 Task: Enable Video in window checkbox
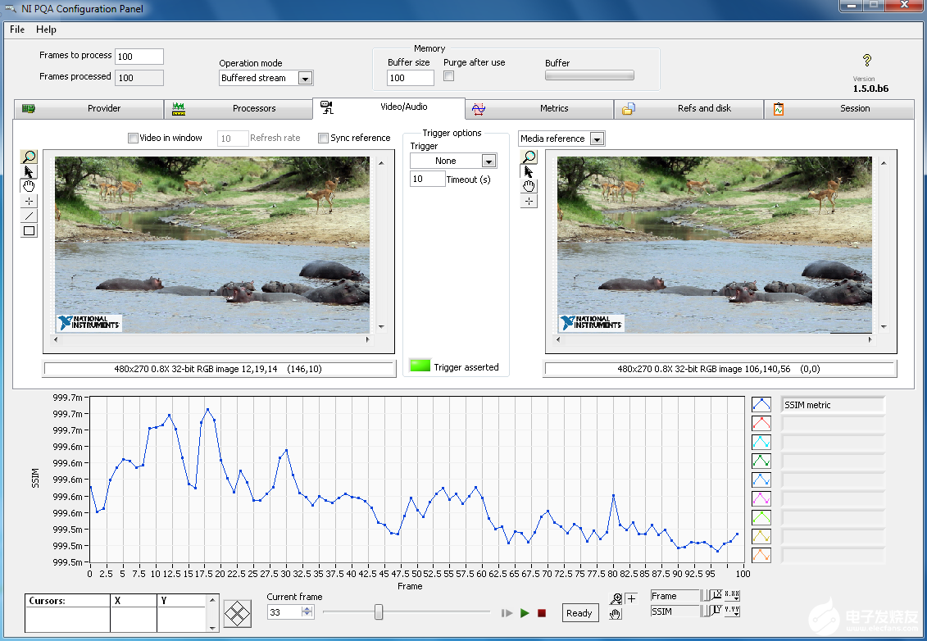(134, 138)
